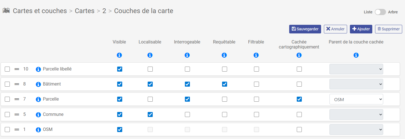405x139 pixels.
Task: Open parent dropdown in Parcelle libellé row
Action: point(356,69)
